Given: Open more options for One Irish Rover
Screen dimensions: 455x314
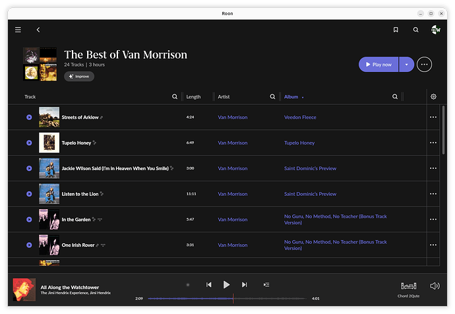Looking at the screenshot, I should [433, 245].
